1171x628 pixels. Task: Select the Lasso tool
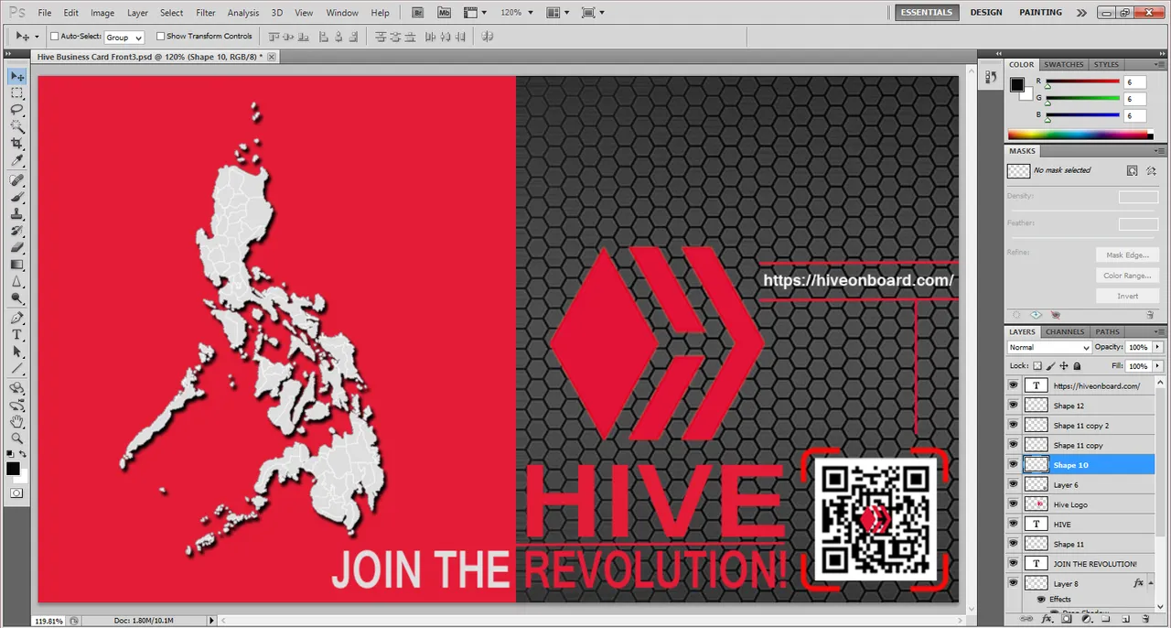(x=17, y=110)
